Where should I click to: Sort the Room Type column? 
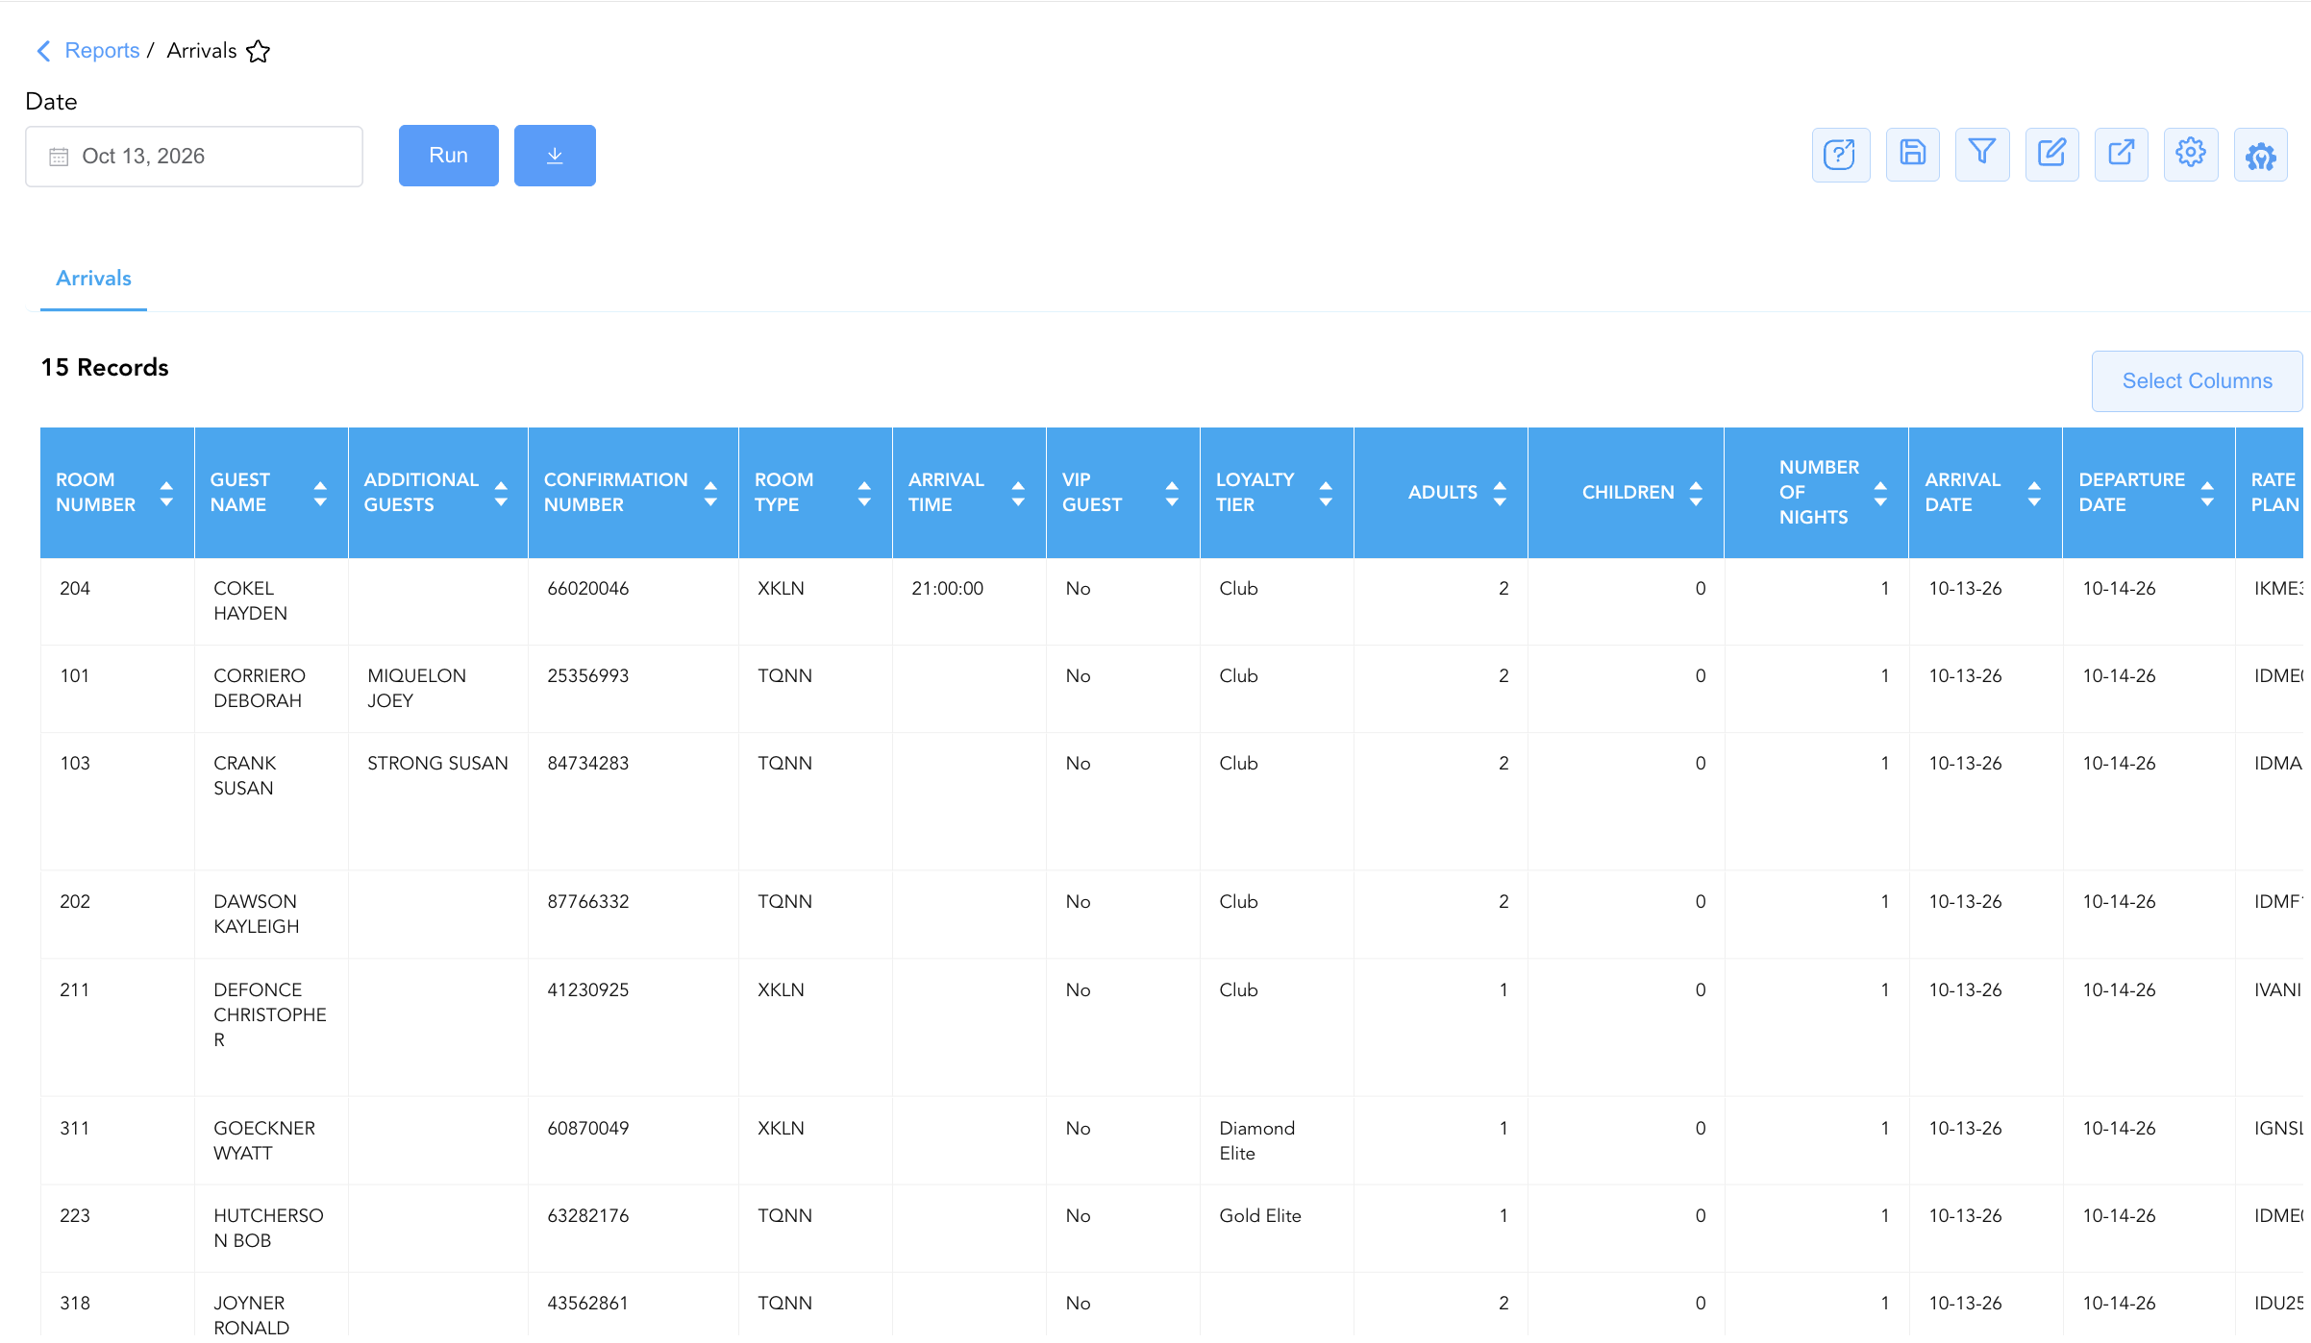point(864,493)
